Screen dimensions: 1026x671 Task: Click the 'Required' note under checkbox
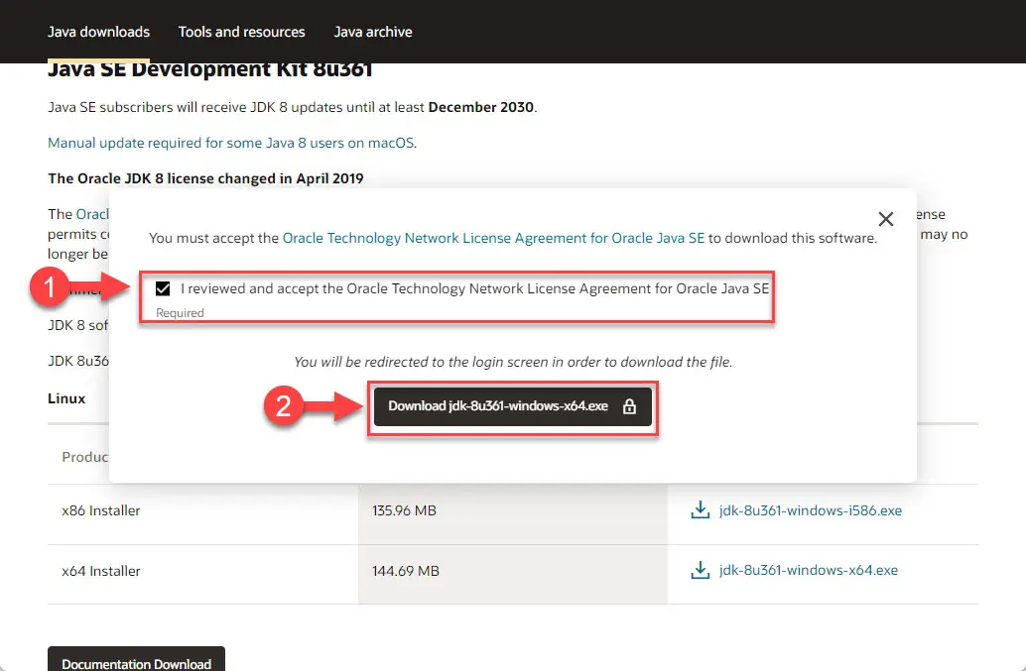180,313
